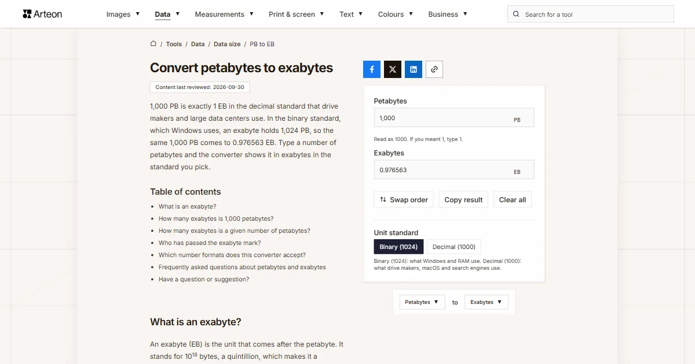Click the 'Unit standard' label
695x364 pixels.
[x=396, y=233]
